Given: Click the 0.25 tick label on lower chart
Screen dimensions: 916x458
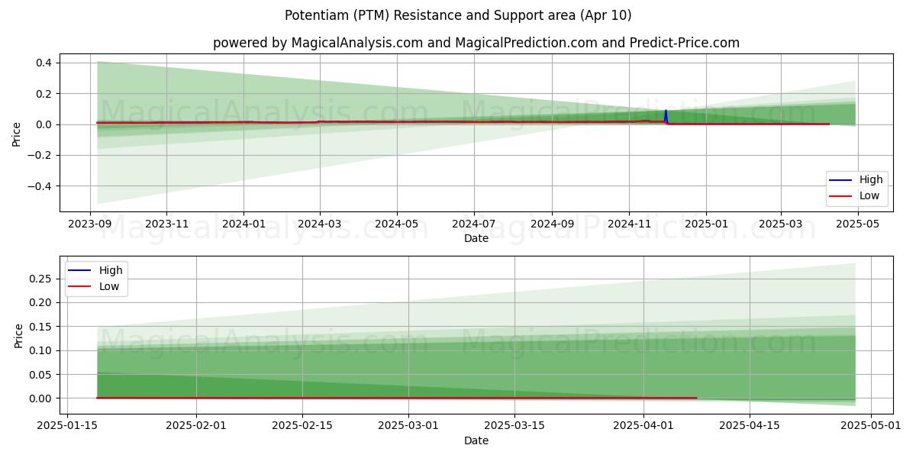Looking at the screenshot, I should click(40, 279).
